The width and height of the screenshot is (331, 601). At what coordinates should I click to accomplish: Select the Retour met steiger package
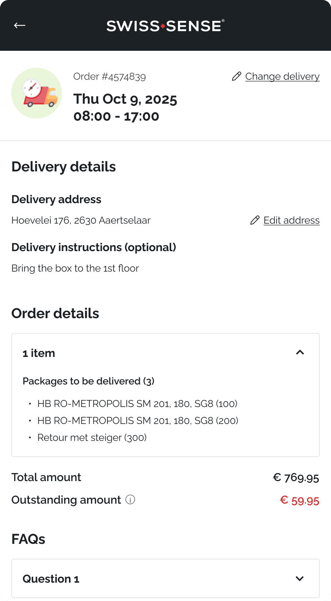(x=92, y=438)
